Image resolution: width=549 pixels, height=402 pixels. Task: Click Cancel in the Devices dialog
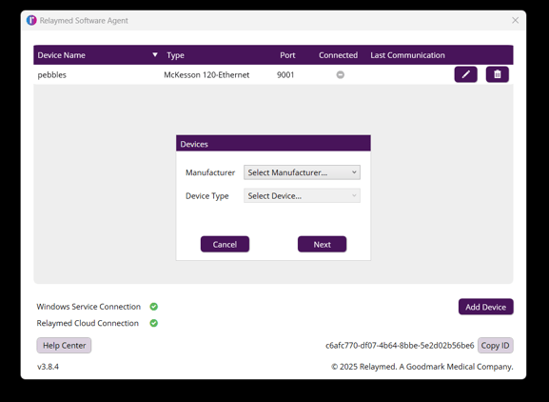pos(225,244)
